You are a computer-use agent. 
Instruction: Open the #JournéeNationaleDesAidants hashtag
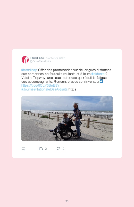click(44, 89)
